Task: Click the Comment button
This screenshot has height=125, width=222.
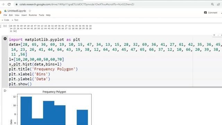Action: (x=211, y=12)
